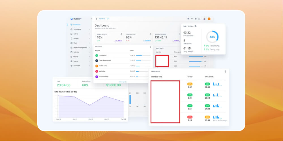Click the Marketing project name
The height and width of the screenshot is (141, 283).
pos(102,71)
